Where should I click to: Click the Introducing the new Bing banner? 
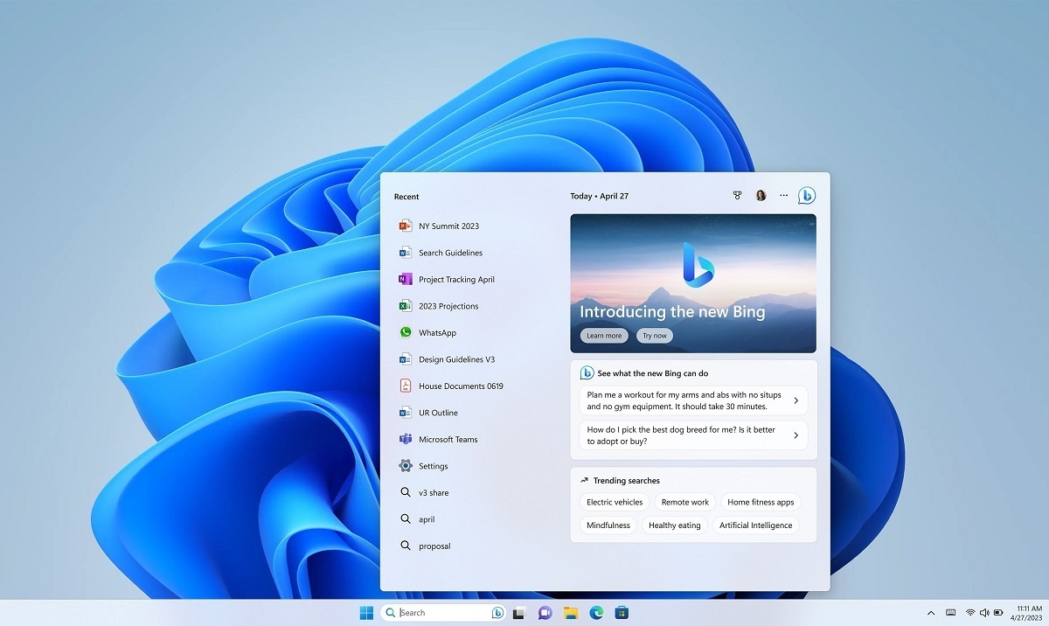(693, 283)
